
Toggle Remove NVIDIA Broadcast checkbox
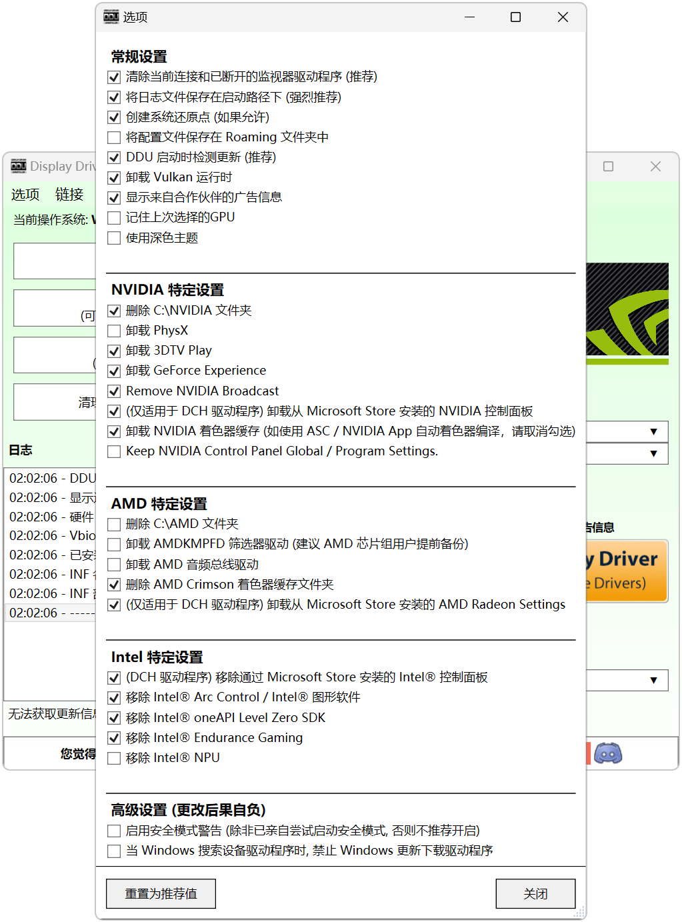point(114,391)
